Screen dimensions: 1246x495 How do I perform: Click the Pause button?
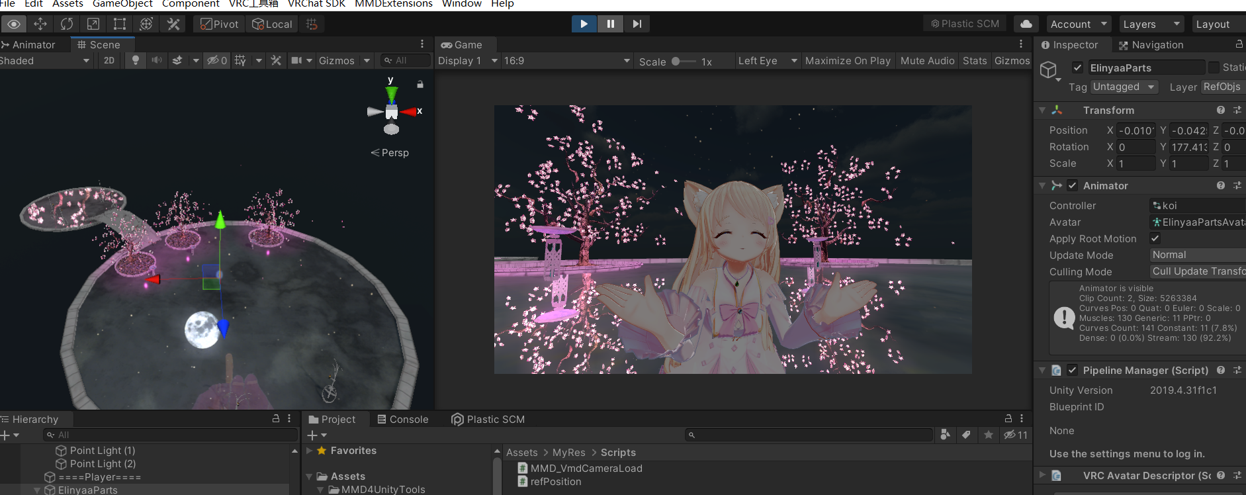tap(610, 24)
